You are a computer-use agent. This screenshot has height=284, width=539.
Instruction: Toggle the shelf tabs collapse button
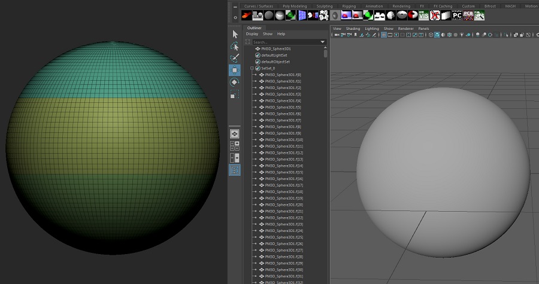click(235, 7)
